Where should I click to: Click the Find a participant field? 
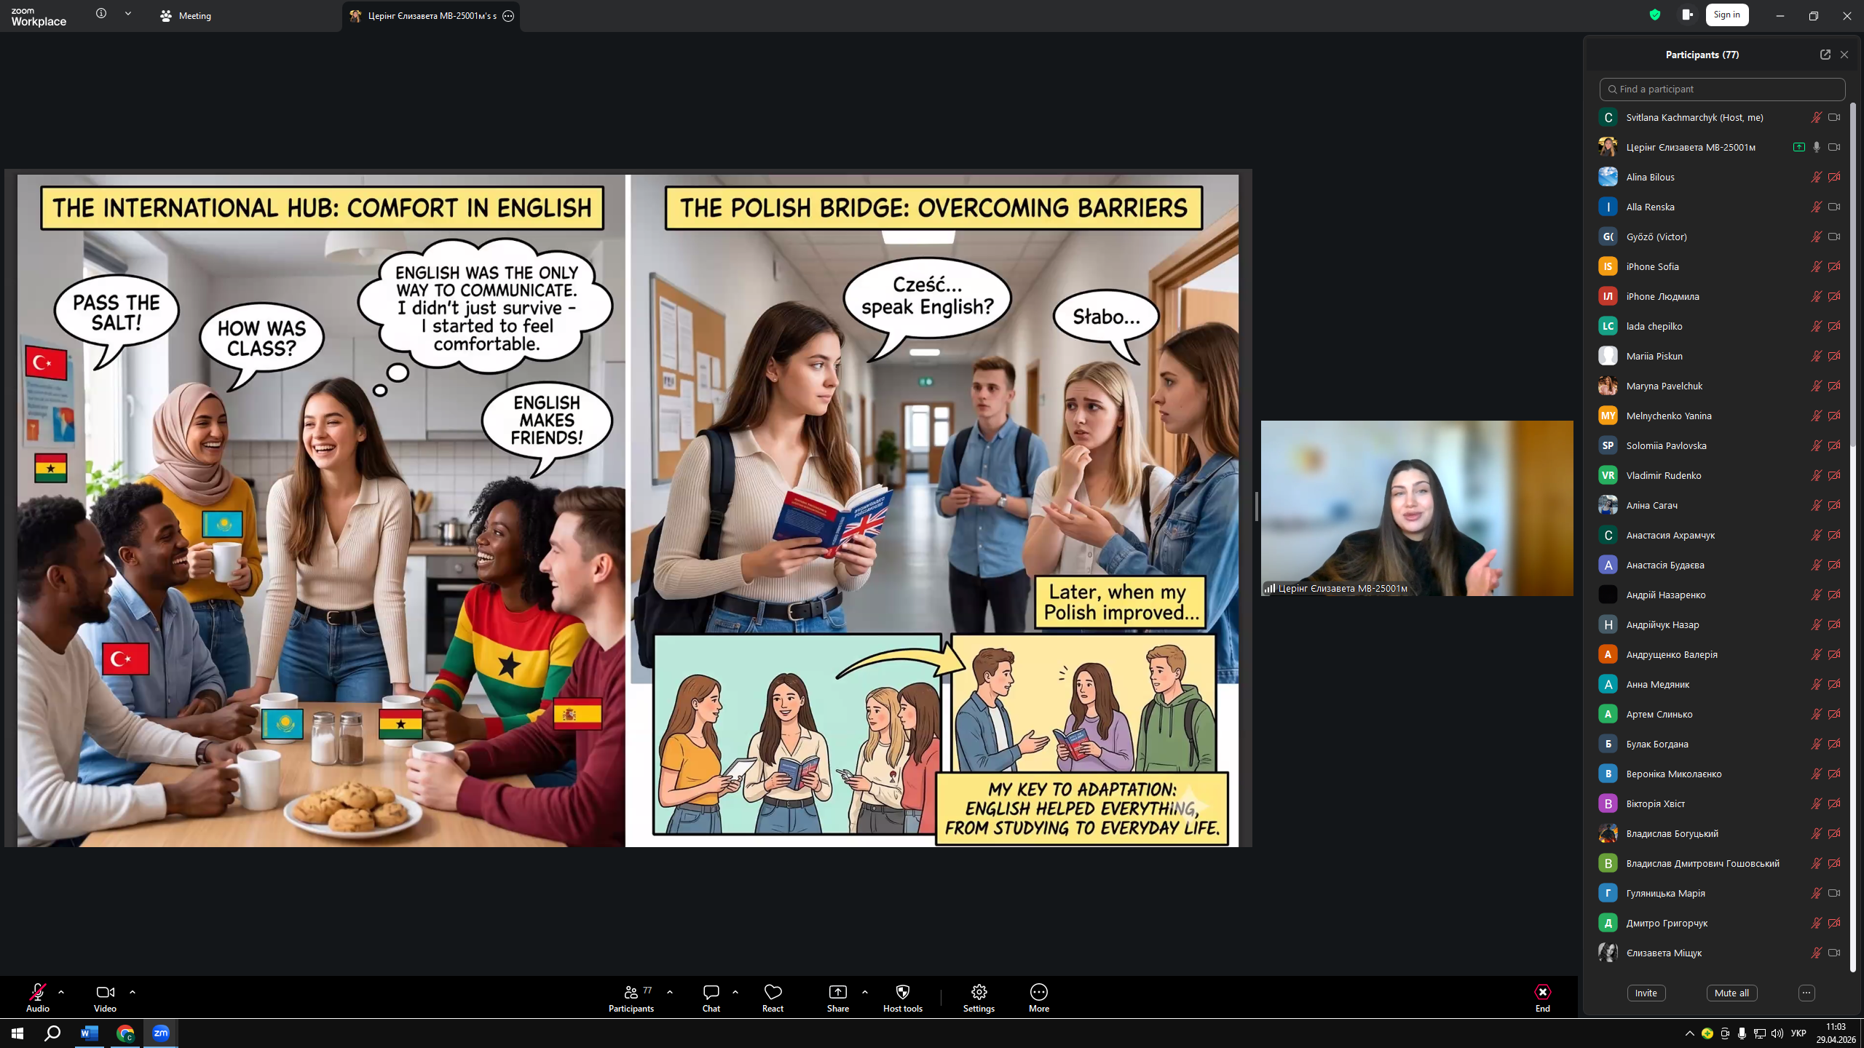pyautogui.click(x=1722, y=89)
